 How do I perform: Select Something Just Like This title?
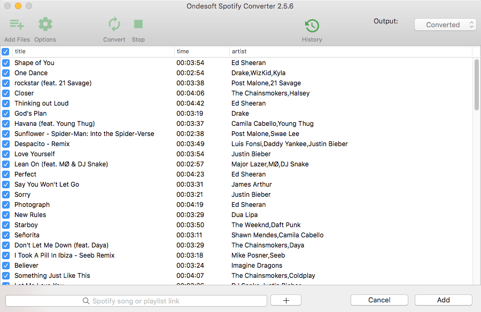(52, 276)
